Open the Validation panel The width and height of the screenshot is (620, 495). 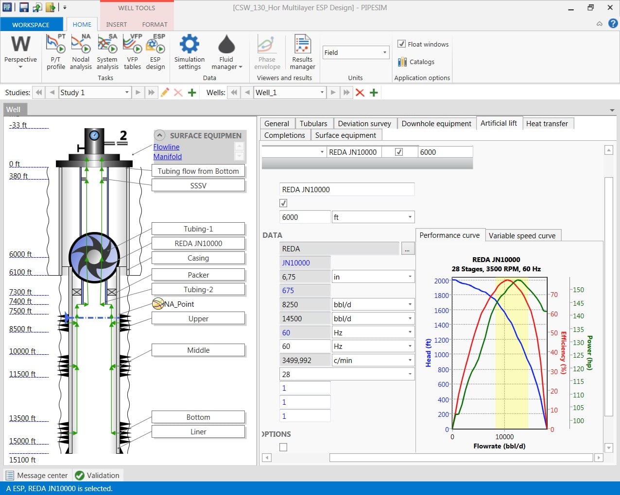[97, 476]
